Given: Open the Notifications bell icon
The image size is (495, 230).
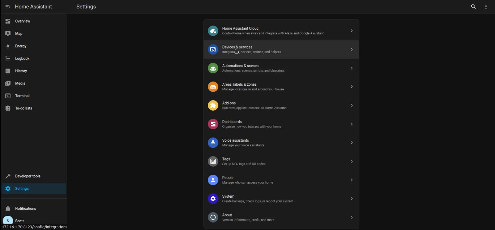Looking at the screenshot, I should click(8, 209).
